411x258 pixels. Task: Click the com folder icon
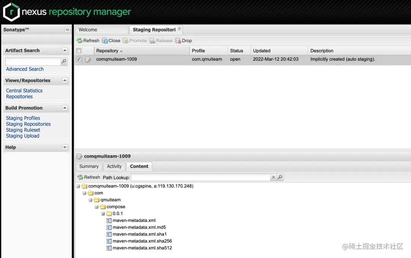pos(91,193)
